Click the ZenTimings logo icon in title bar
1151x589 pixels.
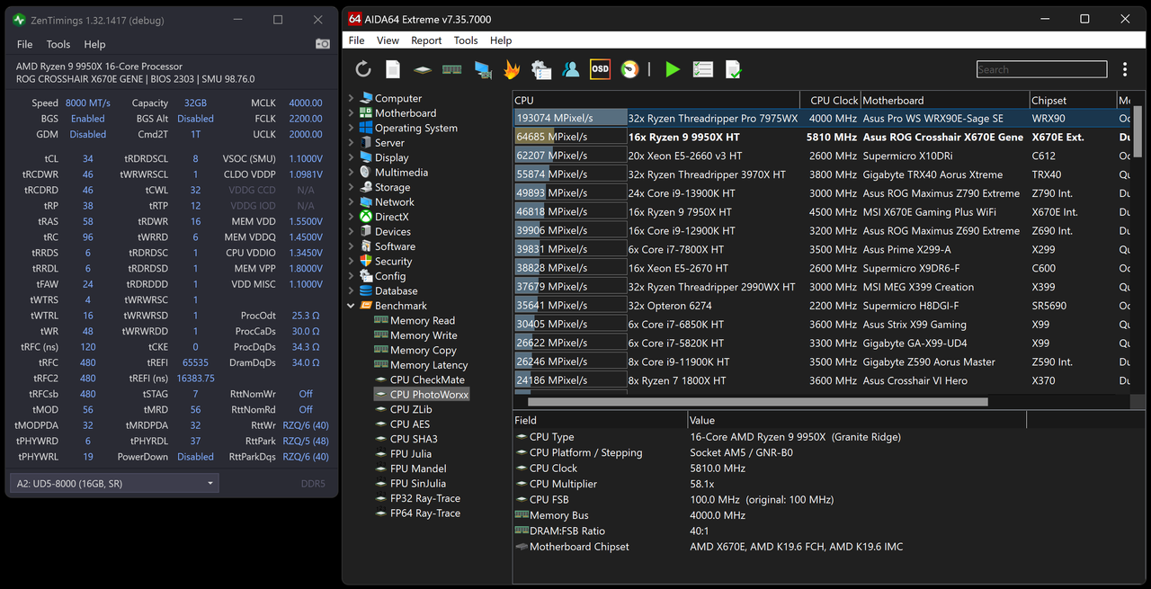pyautogui.click(x=20, y=20)
